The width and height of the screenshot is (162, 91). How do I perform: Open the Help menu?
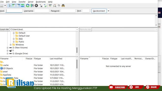point(50,2)
